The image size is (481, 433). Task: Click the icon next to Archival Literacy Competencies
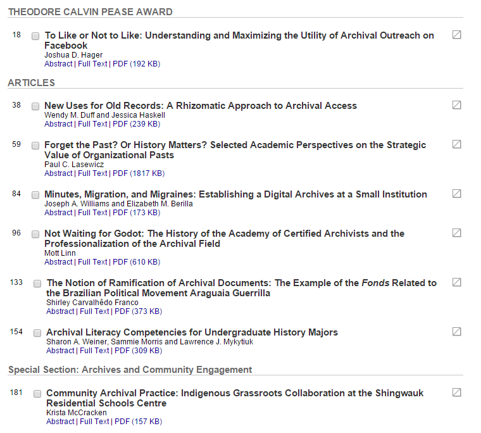[x=456, y=332]
